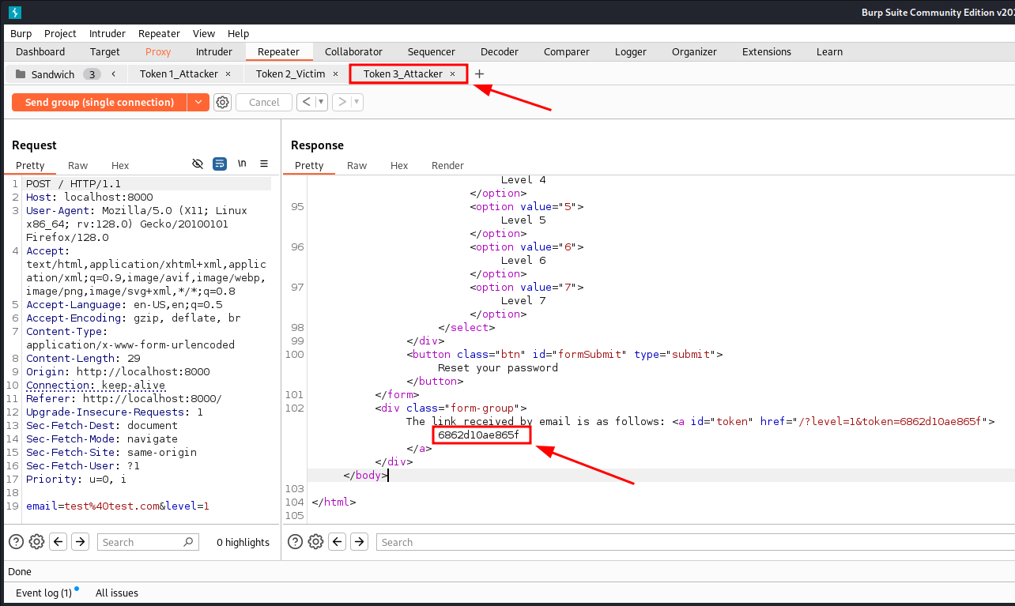Toggle line wrap in request editor
Viewport: 1015px width, 606px height.
220,164
